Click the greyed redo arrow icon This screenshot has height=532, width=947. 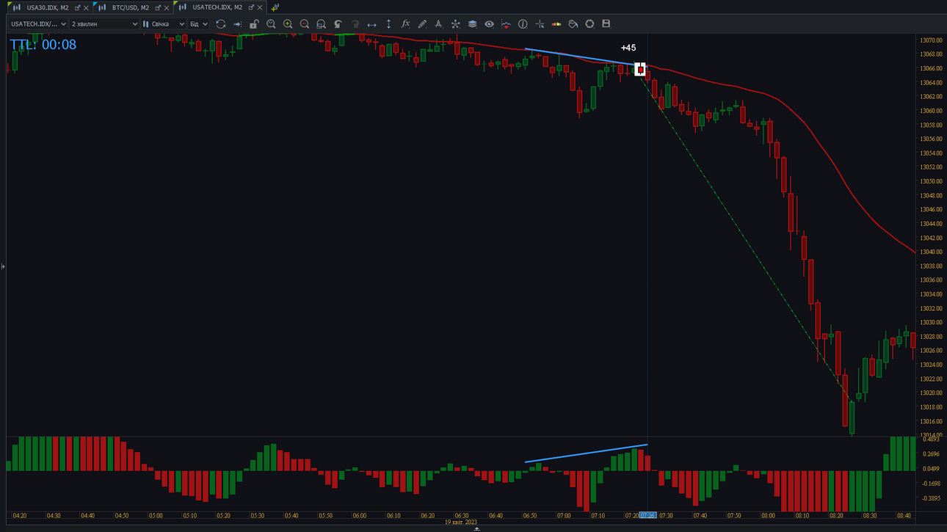(355, 24)
